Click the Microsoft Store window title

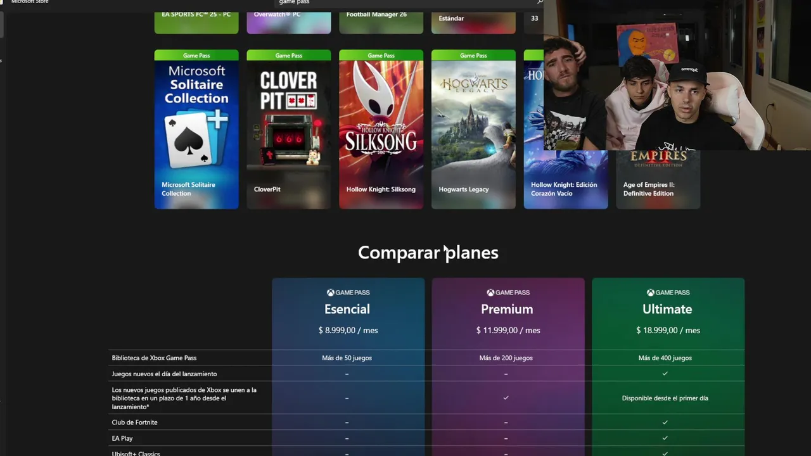coord(30,2)
